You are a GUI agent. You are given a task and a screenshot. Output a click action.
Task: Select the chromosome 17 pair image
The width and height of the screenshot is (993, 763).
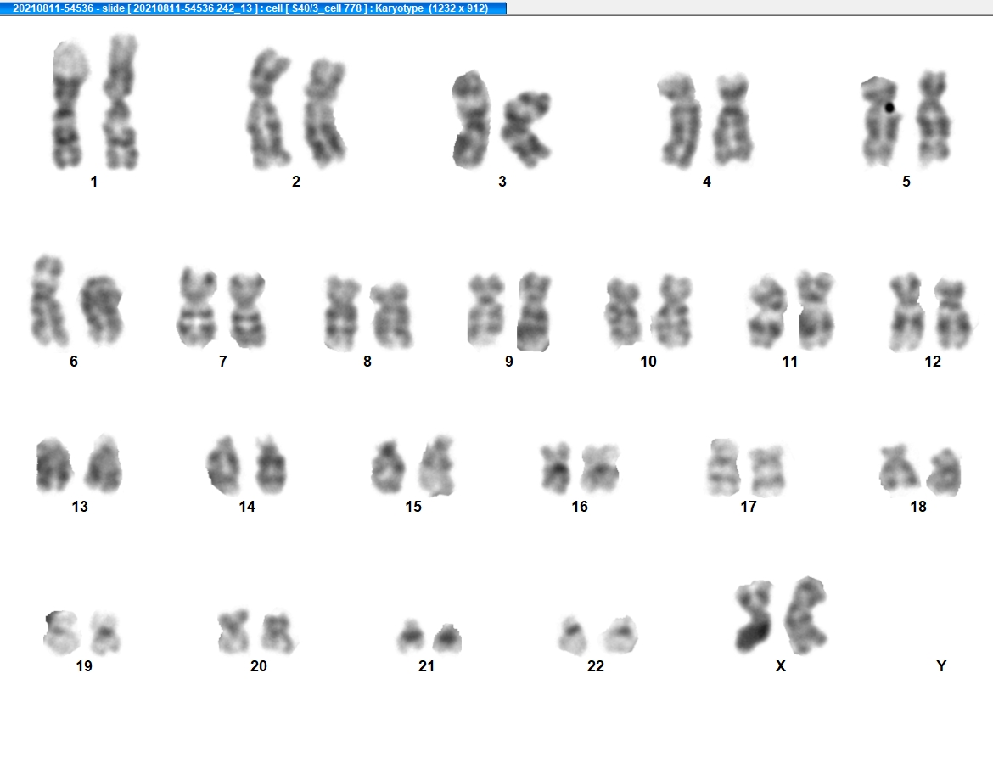tap(747, 468)
